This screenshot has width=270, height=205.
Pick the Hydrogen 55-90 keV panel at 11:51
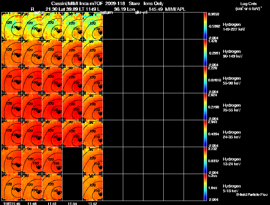coord(52,80)
